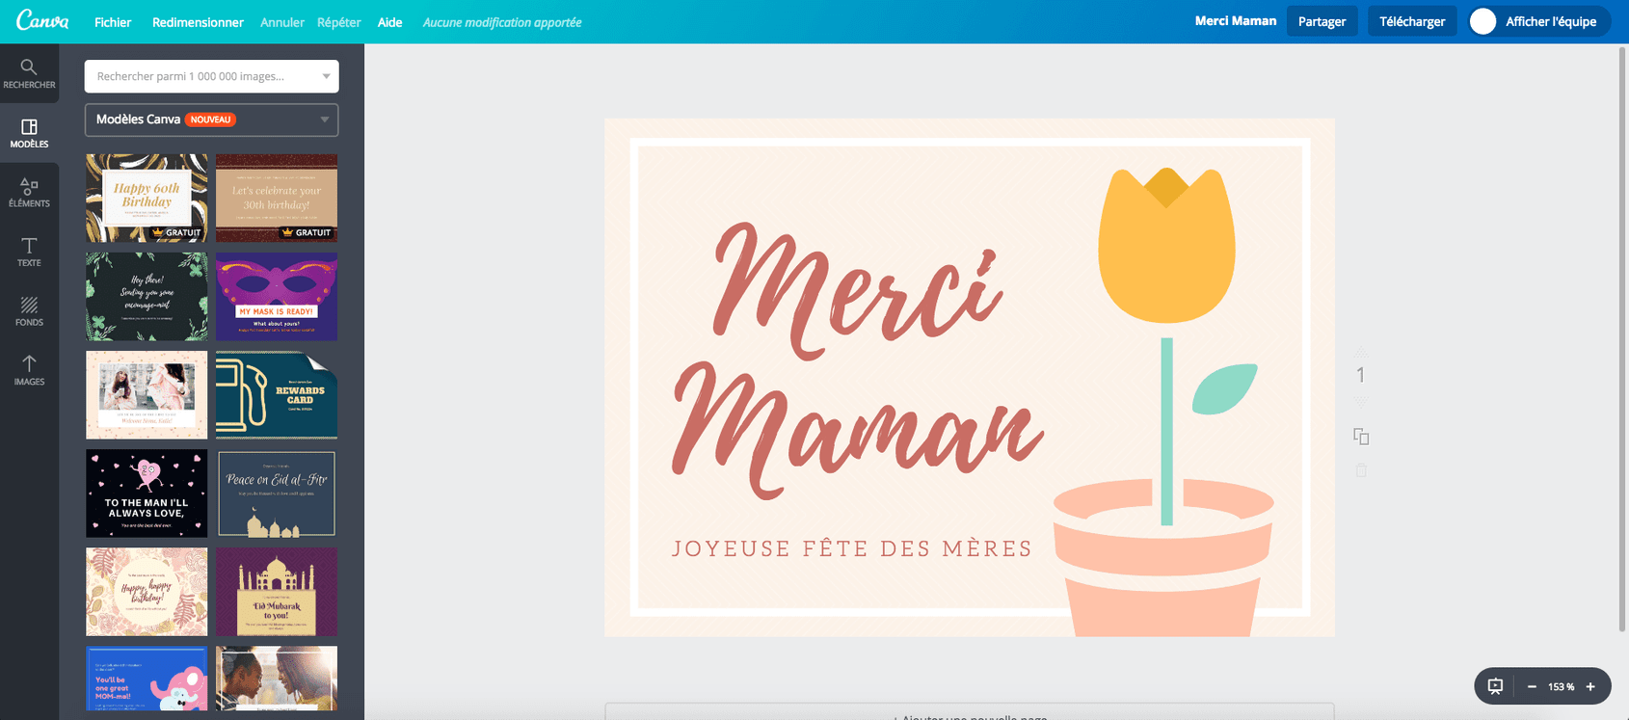The width and height of the screenshot is (1629, 720).
Task: Expand the image search dropdown arrow
Action: tap(326, 76)
